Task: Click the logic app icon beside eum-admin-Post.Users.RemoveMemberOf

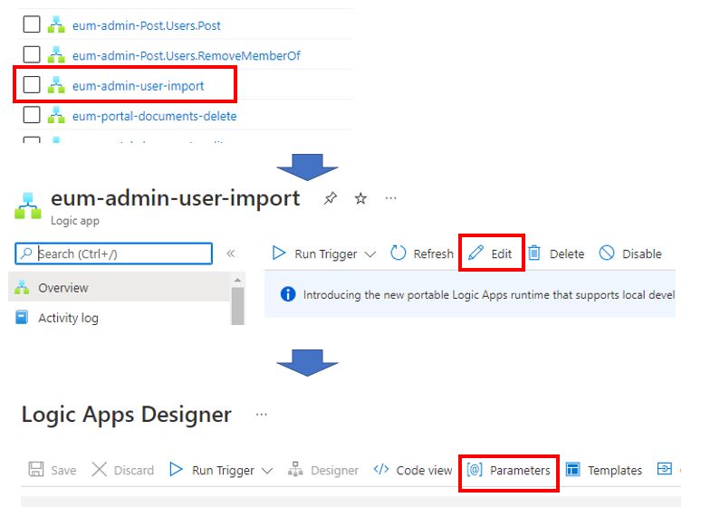Action: point(56,54)
